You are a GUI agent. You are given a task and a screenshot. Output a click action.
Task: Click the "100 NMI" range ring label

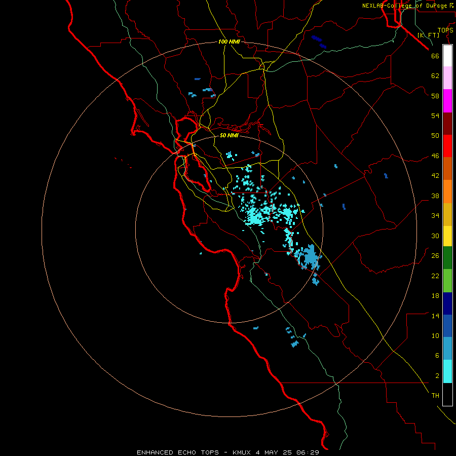point(229,42)
